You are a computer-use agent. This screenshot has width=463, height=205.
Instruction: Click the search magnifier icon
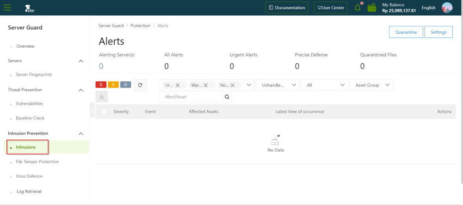tap(227, 97)
